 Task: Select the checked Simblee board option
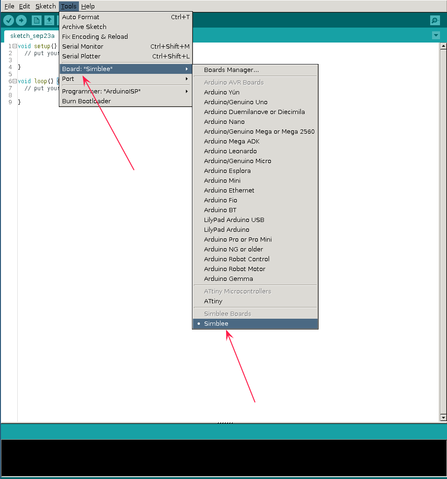coord(255,323)
